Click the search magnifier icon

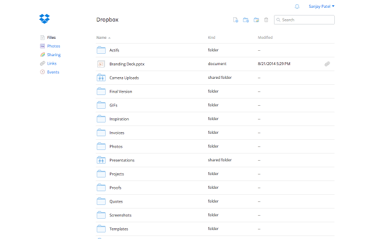(x=278, y=20)
